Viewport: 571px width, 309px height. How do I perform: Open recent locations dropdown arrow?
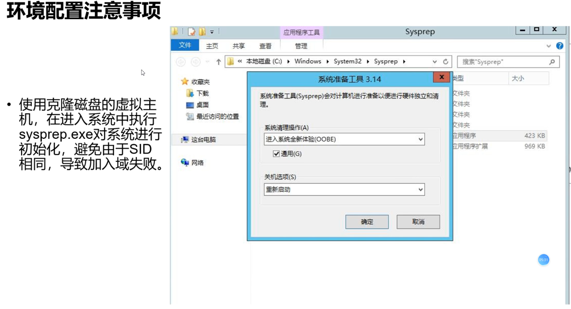point(207,62)
